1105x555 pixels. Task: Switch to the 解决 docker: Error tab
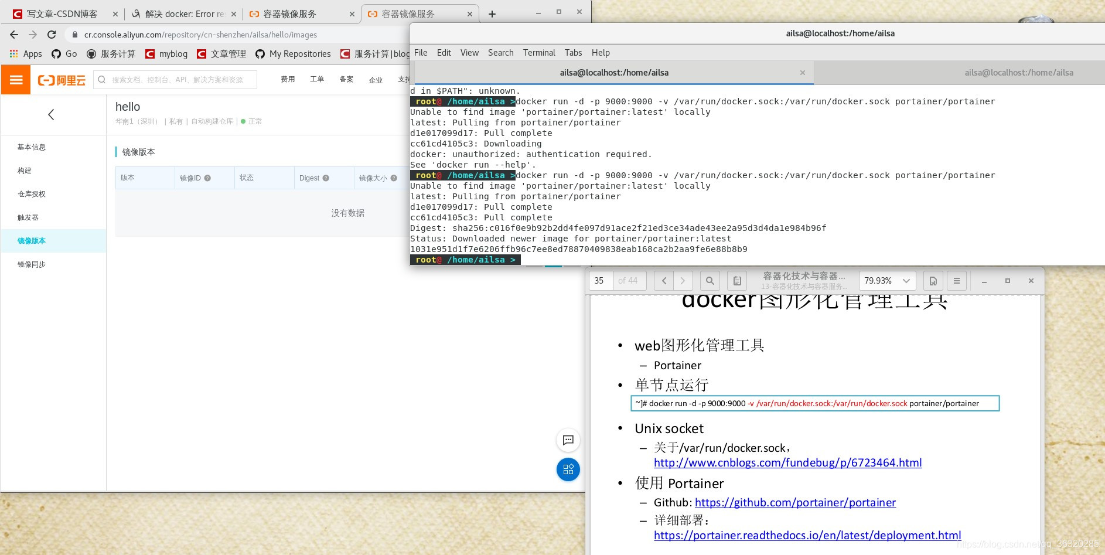(x=185, y=13)
